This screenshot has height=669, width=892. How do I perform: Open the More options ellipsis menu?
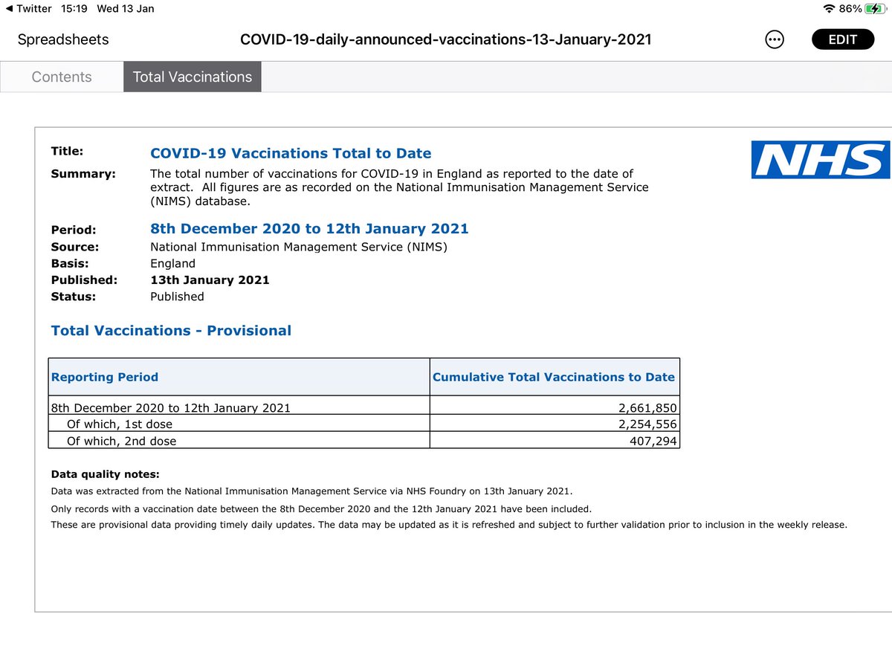(774, 39)
